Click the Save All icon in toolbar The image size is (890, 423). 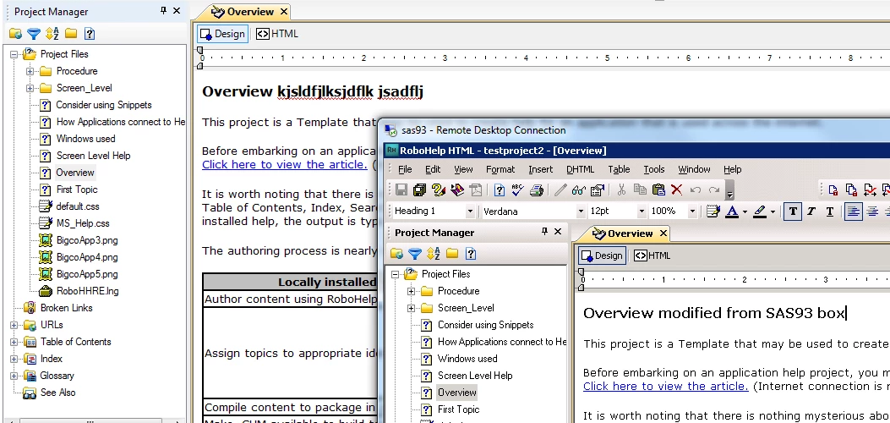[x=419, y=190]
